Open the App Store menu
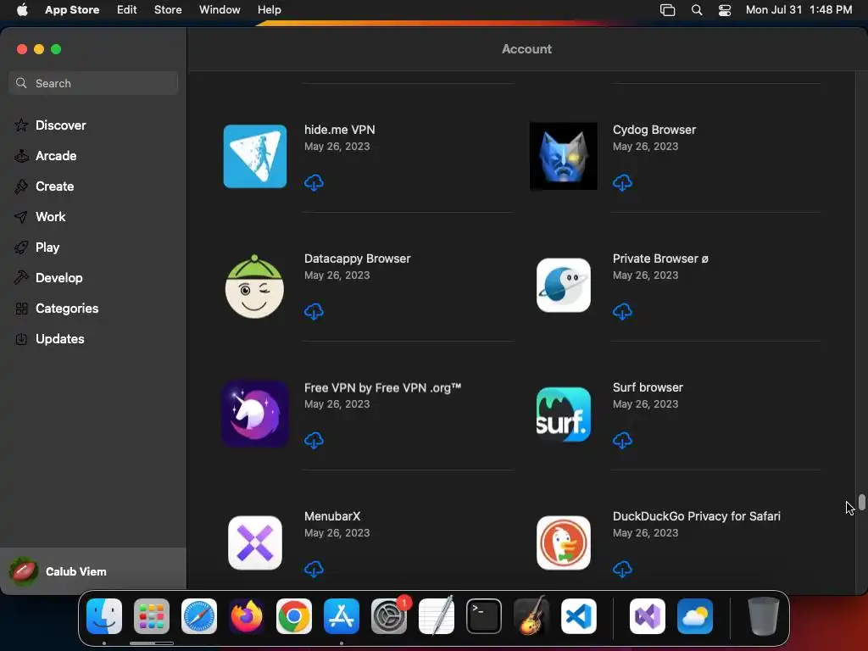Image resolution: width=868 pixels, height=651 pixels. [x=72, y=10]
